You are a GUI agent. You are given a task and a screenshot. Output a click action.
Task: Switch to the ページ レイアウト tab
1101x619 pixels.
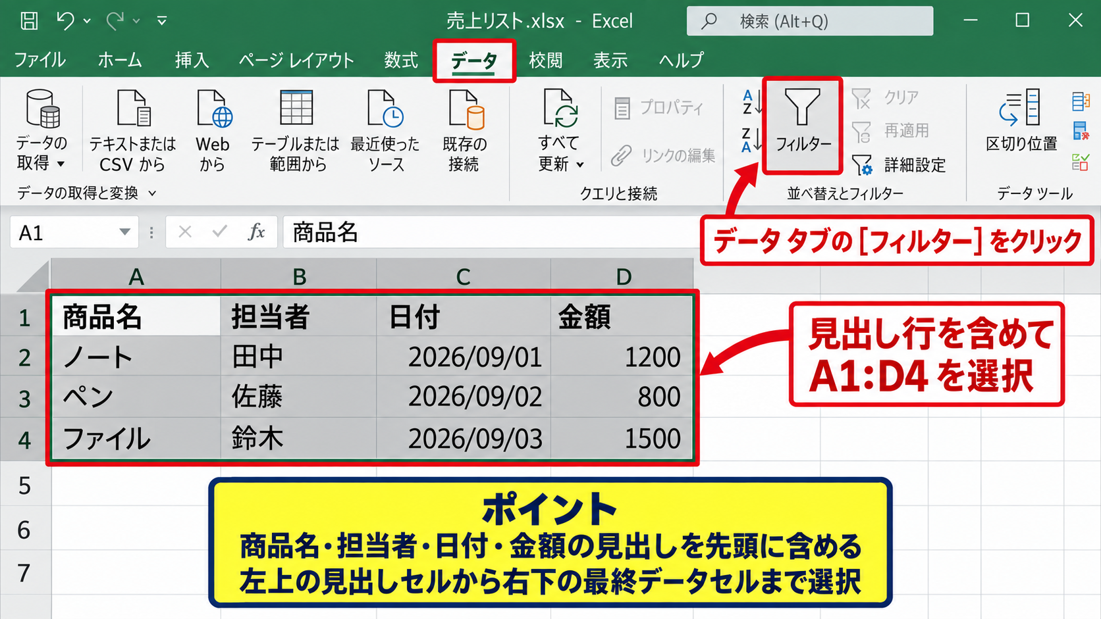296,60
